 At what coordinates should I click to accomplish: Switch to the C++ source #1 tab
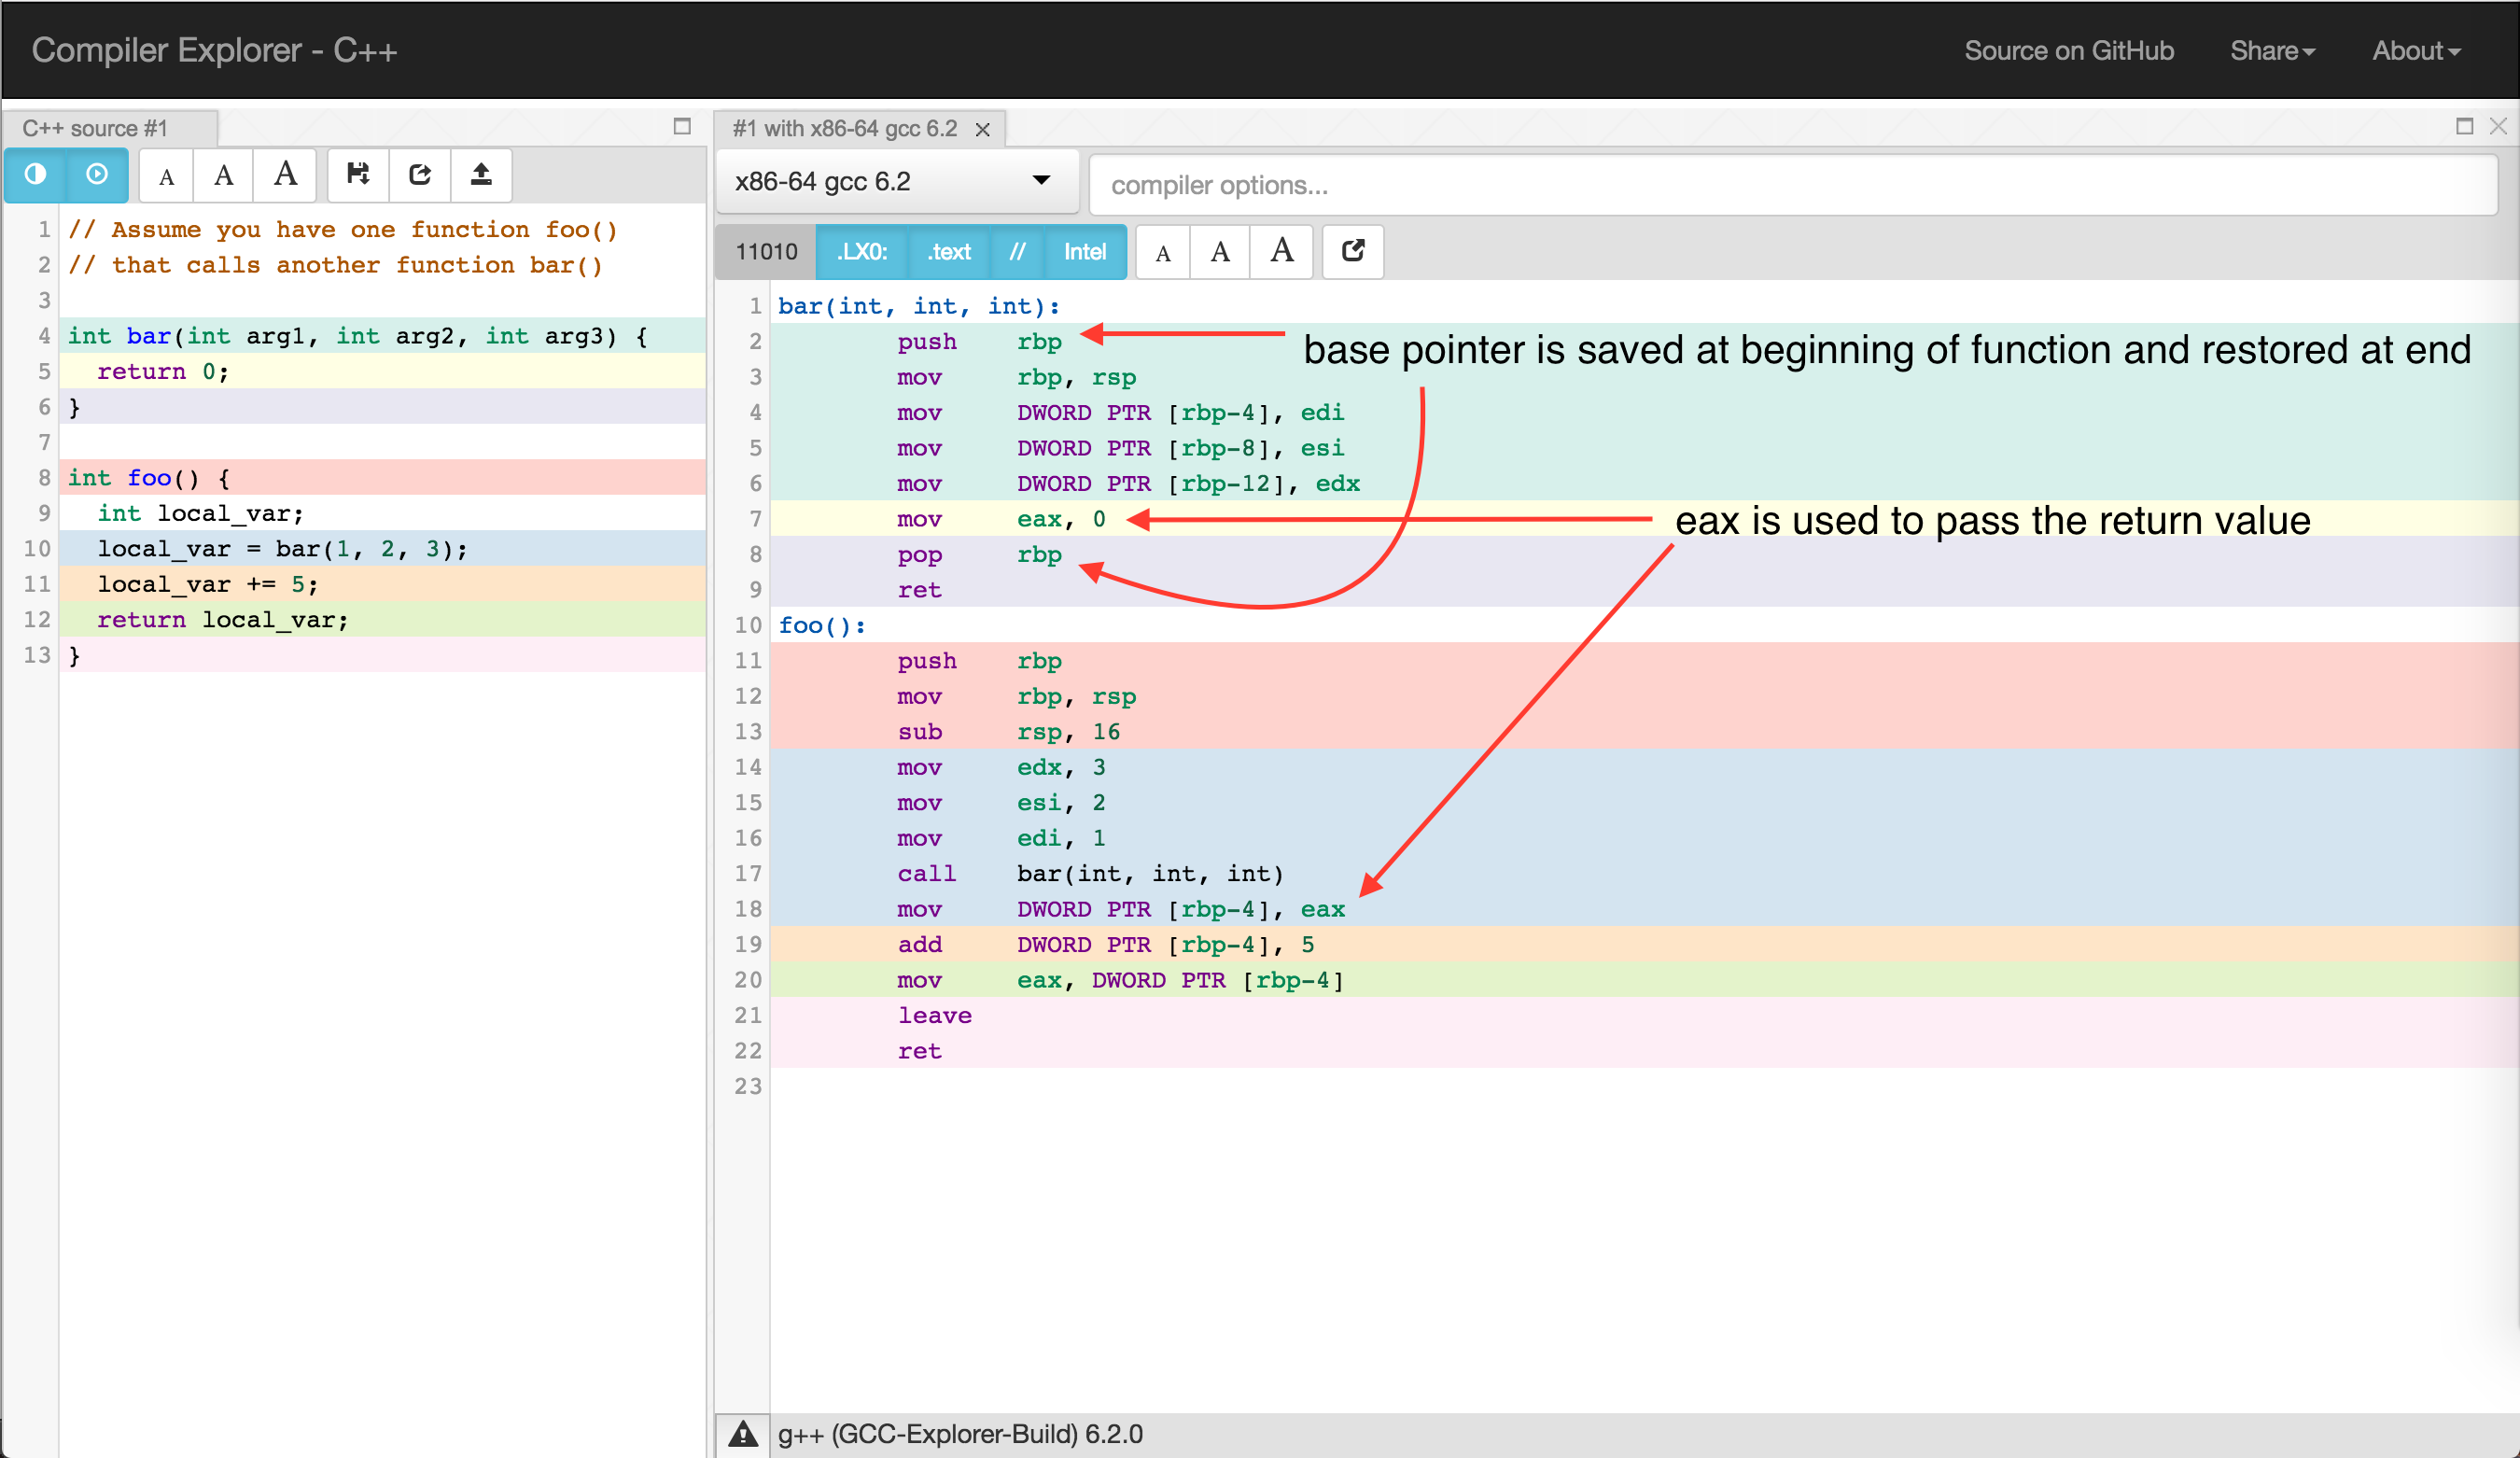click(x=97, y=127)
